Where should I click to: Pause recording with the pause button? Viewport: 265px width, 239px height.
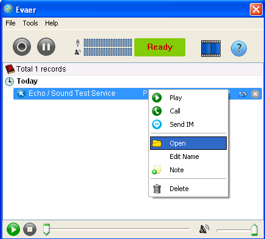click(x=46, y=47)
